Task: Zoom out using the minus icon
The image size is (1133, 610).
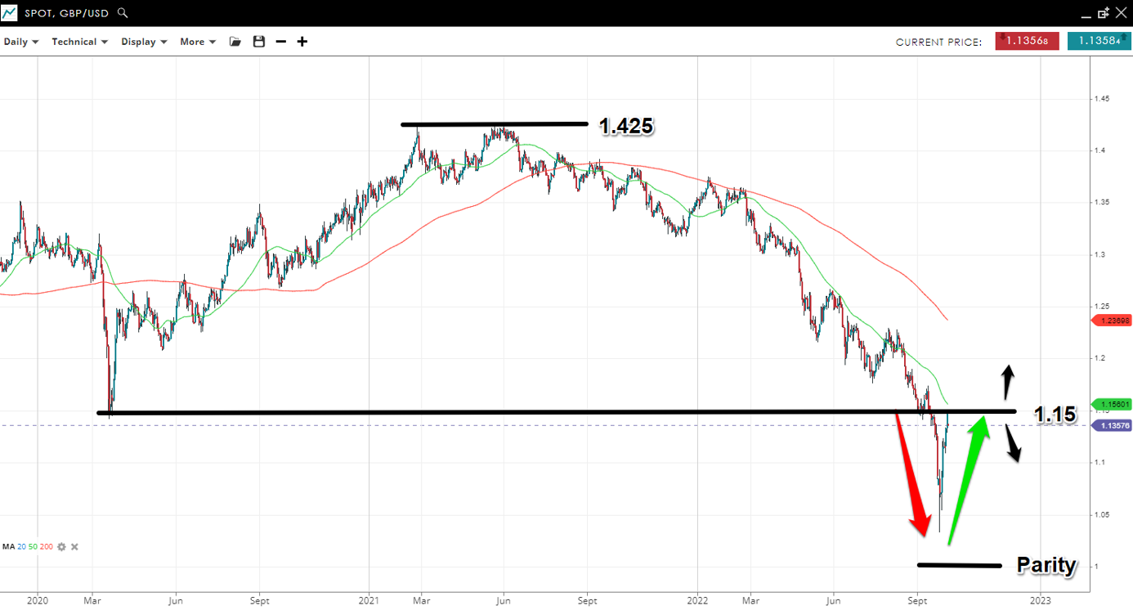Action: click(x=281, y=42)
